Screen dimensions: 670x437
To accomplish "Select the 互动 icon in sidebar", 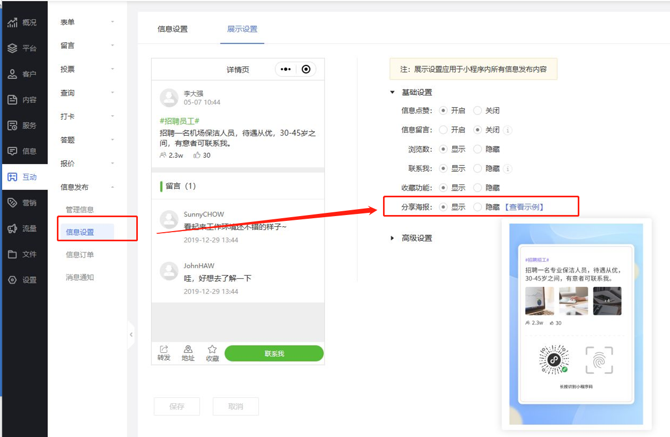I will point(12,177).
